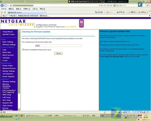Viewport: 151px width, 121px height.
Task: Click the red Stop loading icon
Action: (x=120, y=5)
